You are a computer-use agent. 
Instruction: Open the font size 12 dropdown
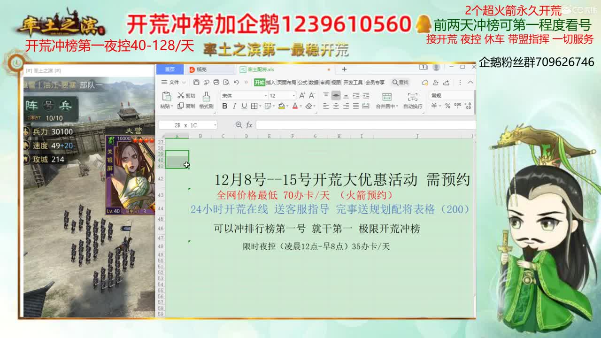tap(293, 95)
